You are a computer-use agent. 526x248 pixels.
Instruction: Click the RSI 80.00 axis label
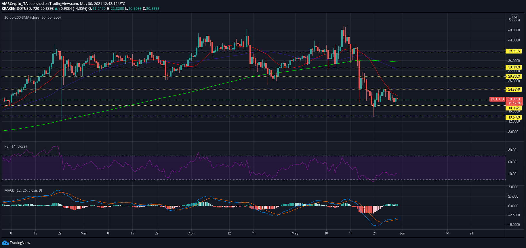coord(512,150)
